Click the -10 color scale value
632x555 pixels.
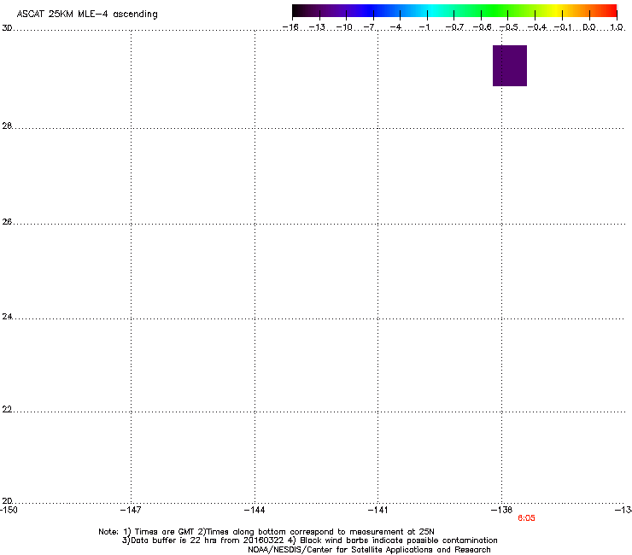pyautogui.click(x=344, y=27)
